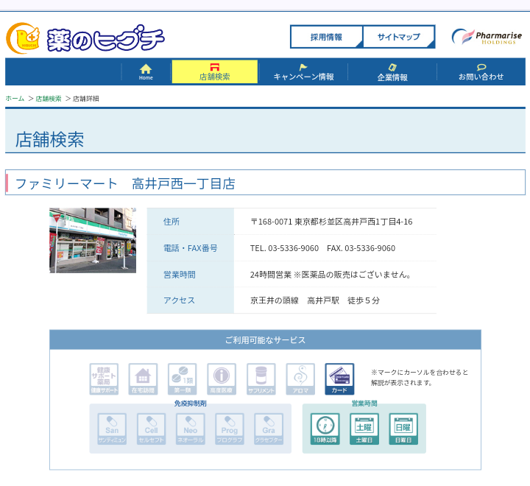Click the ファミリーマート 高井戸西一丁目店 heading
The height and width of the screenshot is (486, 530).
(125, 183)
